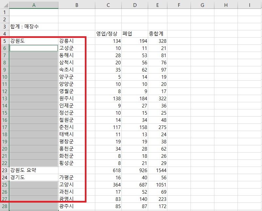
Task: Select column G header
Action: point(202,5)
